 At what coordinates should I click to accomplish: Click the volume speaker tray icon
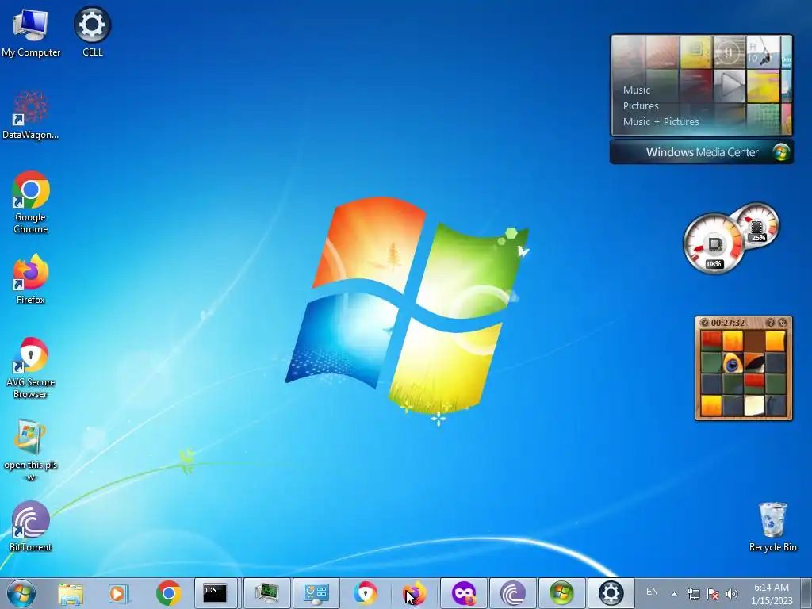732,593
